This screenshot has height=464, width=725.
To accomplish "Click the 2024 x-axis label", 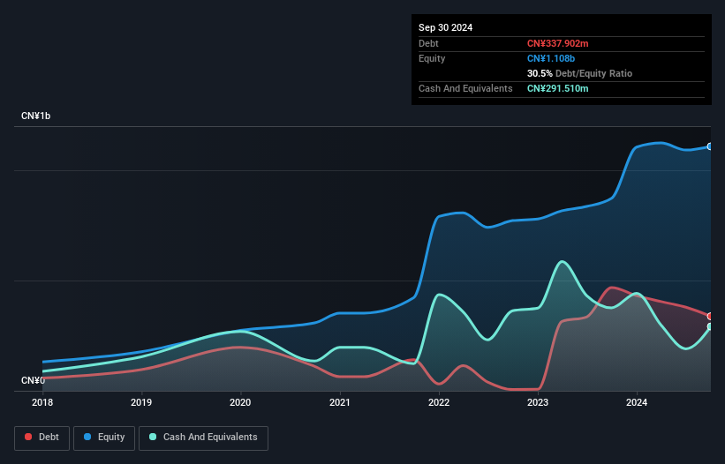I will point(637,402).
